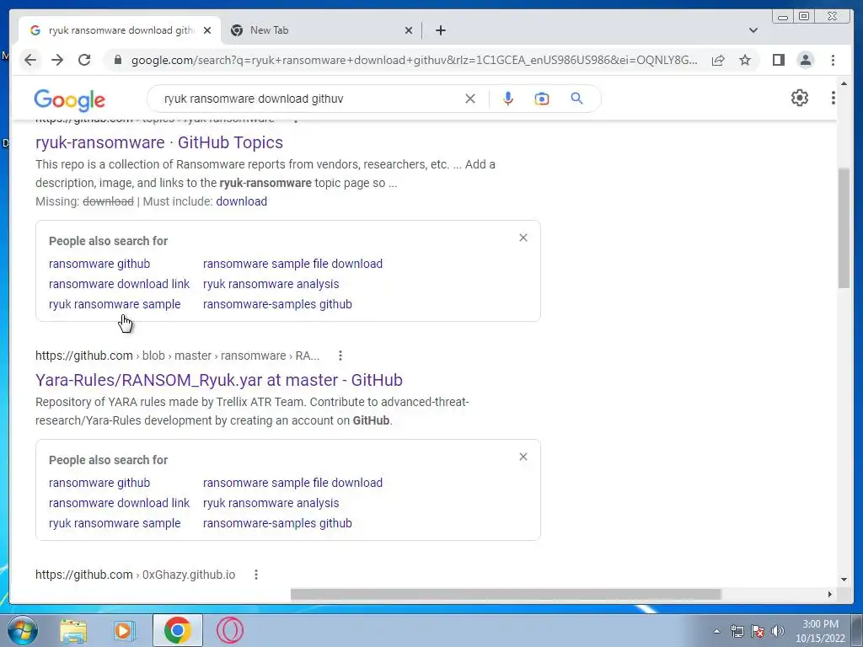Submit search with the magnifier icon
The height and width of the screenshot is (647, 863).
point(576,99)
